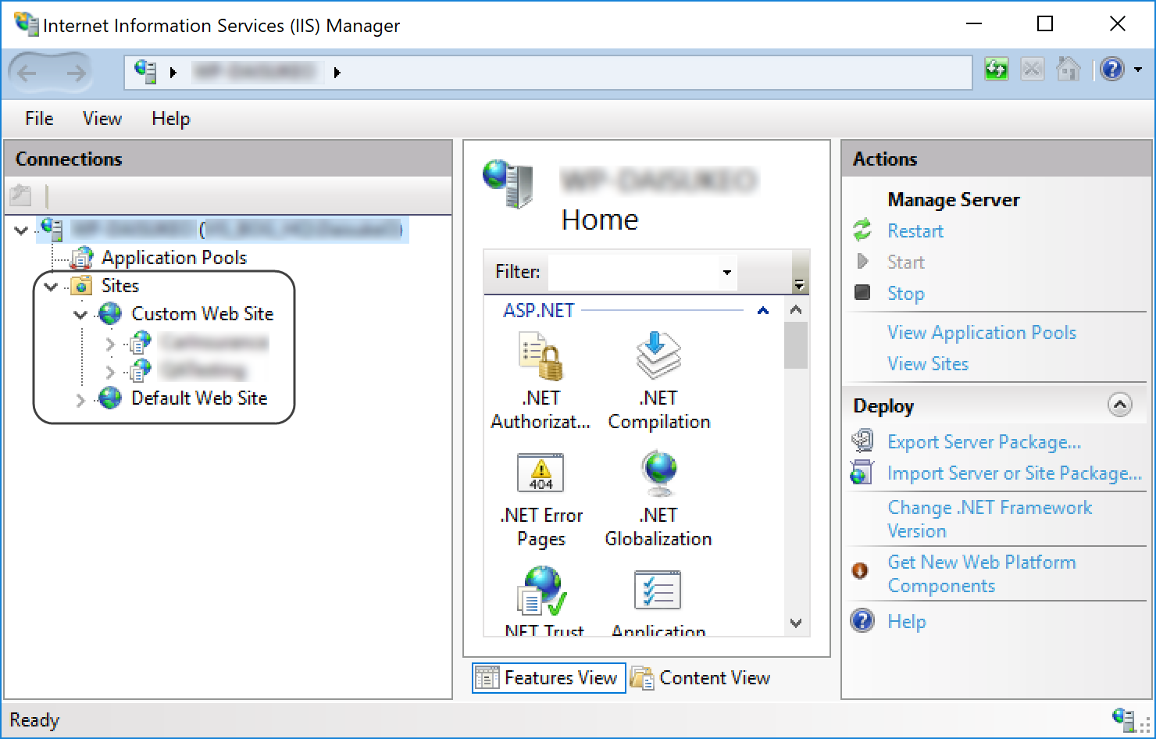Open the Filter dropdown arrow
This screenshot has width=1156, height=739.
coord(727,272)
